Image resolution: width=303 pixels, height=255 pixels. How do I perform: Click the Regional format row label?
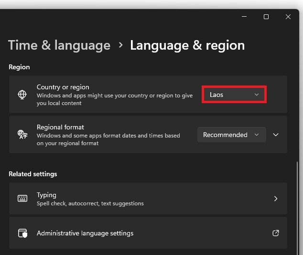click(60, 127)
